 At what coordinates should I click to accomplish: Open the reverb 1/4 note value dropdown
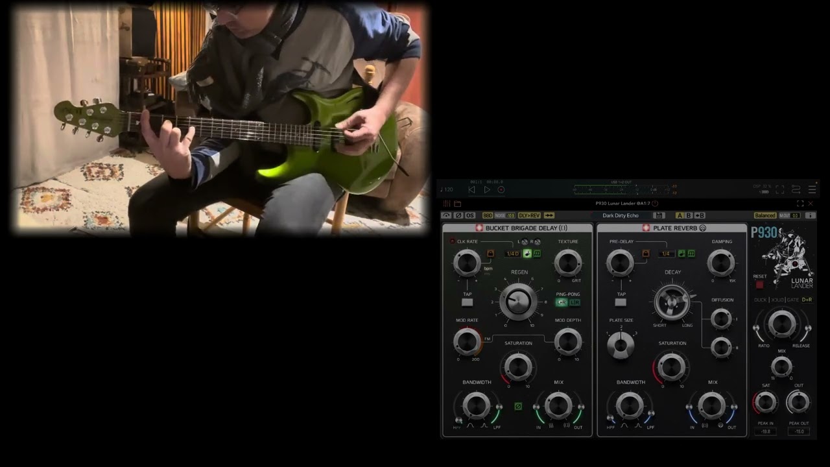coord(666,254)
